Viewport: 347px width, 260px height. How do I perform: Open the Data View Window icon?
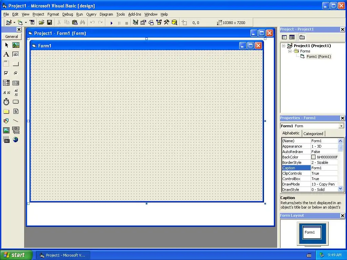[175, 22]
